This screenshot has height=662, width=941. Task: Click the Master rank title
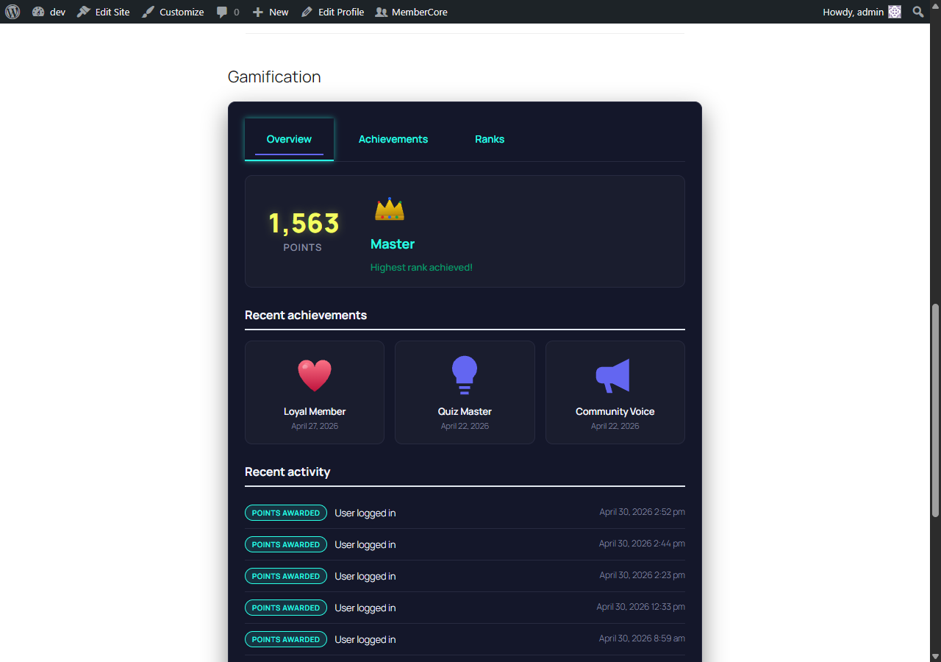click(x=393, y=244)
